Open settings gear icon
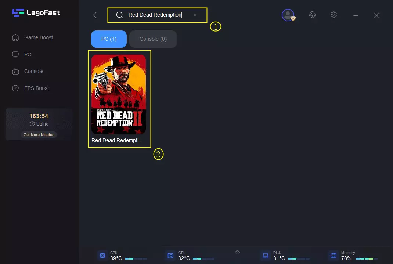 333,15
